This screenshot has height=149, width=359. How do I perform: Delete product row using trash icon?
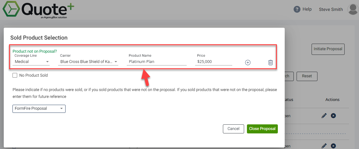click(x=270, y=62)
